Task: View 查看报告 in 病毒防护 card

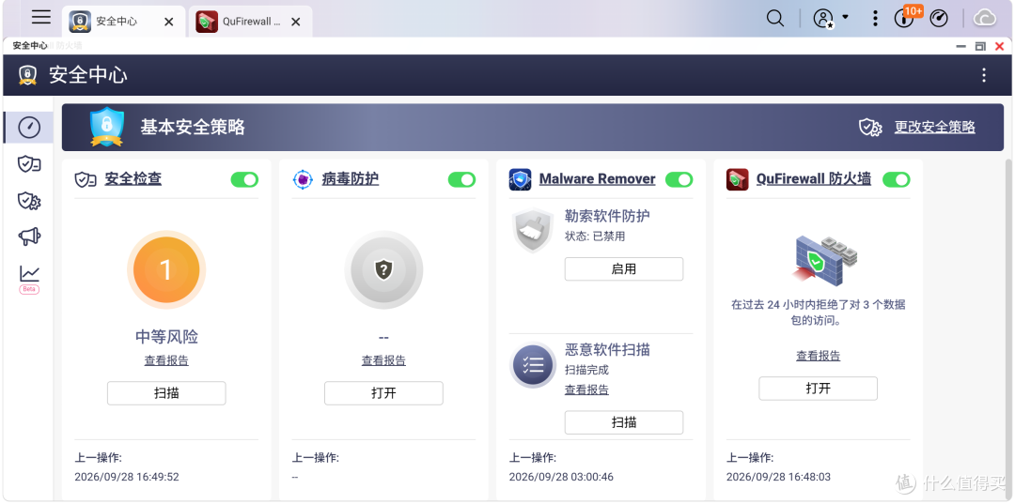Action: [x=383, y=360]
